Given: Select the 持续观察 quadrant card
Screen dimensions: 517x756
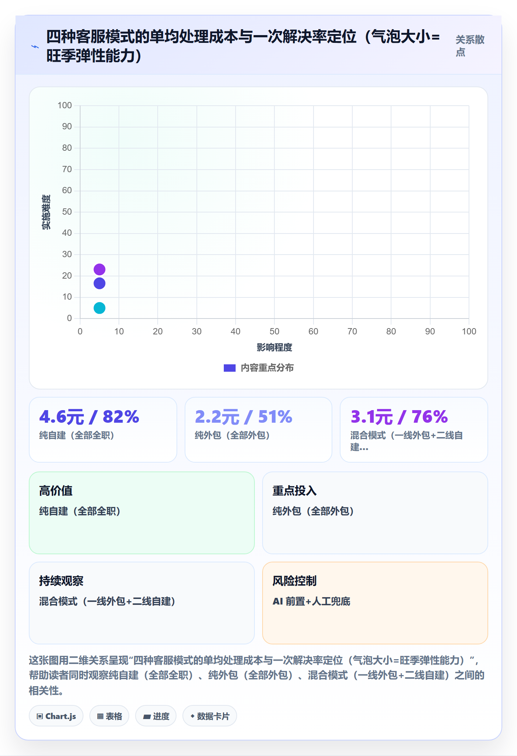Looking at the screenshot, I should [x=142, y=603].
